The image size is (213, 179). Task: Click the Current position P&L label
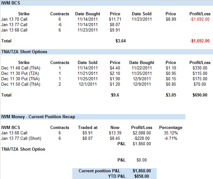click(x=99, y=171)
